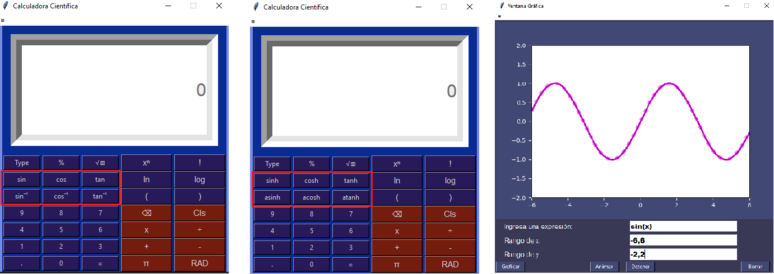The width and height of the screenshot is (774, 274).
Task: Click digit 5 in the sinh/cosh calculator
Action: (x=312, y=231)
